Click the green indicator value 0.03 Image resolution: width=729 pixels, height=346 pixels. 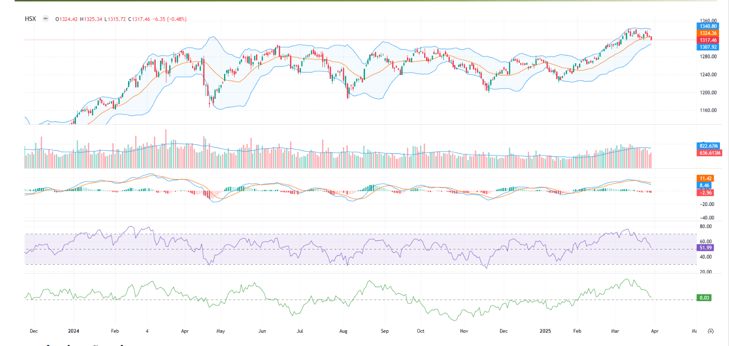pyautogui.click(x=705, y=298)
